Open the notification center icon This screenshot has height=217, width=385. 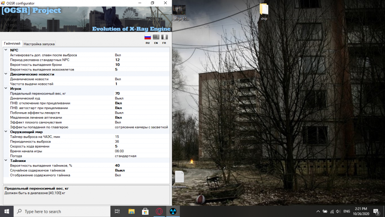coord(377,211)
